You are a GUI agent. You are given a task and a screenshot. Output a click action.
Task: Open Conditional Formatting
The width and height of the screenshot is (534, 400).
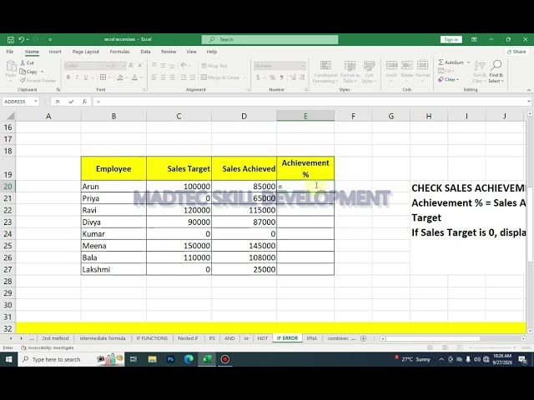(325, 72)
